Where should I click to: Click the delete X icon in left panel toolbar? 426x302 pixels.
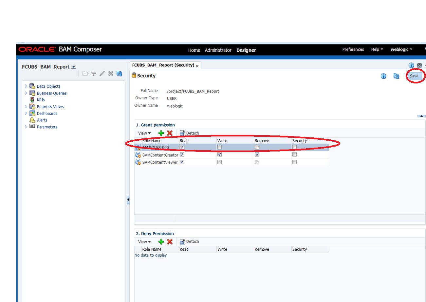click(x=111, y=74)
